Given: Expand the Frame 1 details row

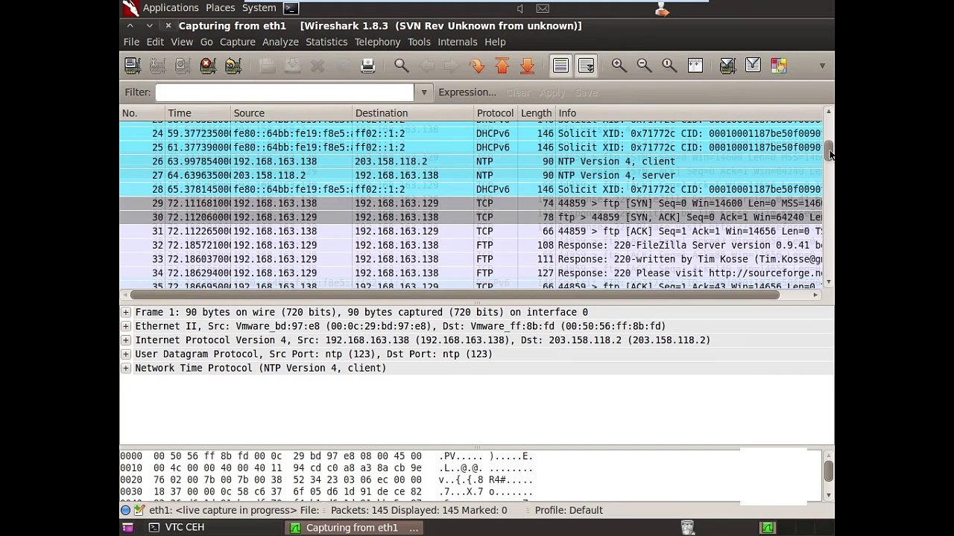Looking at the screenshot, I should point(125,312).
